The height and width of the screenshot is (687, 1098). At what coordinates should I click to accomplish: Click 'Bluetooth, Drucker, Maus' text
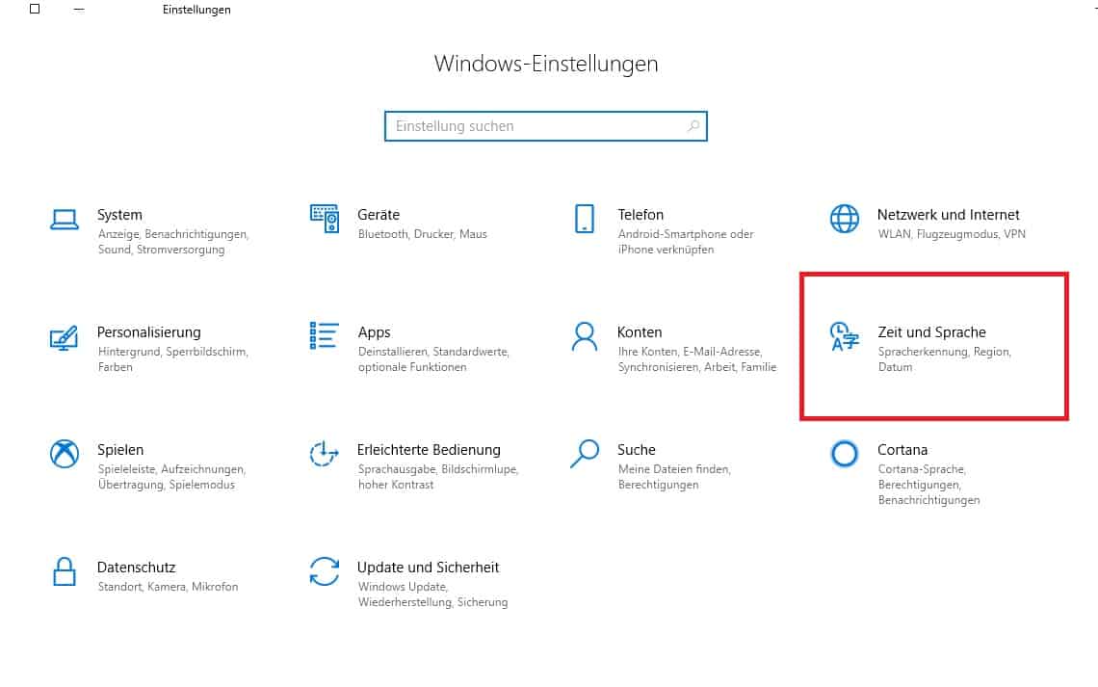tap(422, 234)
